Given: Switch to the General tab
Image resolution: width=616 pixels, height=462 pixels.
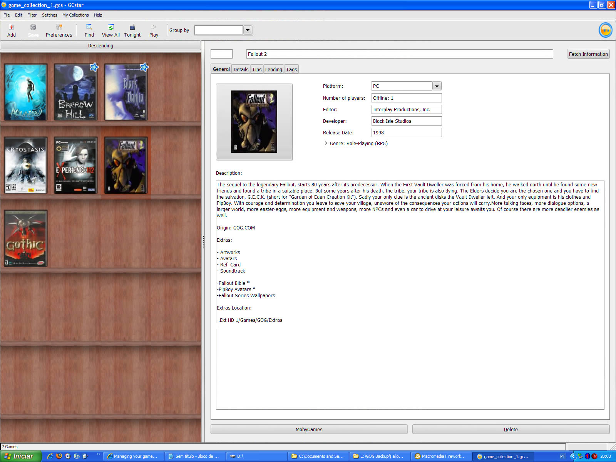Looking at the screenshot, I should (221, 69).
